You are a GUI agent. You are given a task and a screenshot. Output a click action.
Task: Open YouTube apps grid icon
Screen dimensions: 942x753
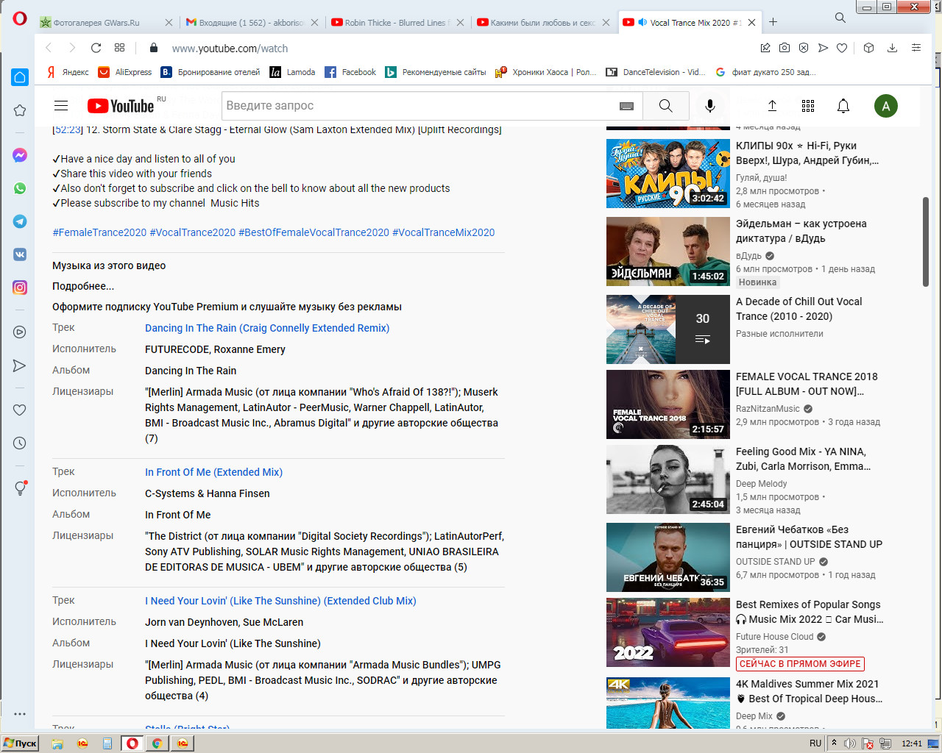[x=808, y=106]
